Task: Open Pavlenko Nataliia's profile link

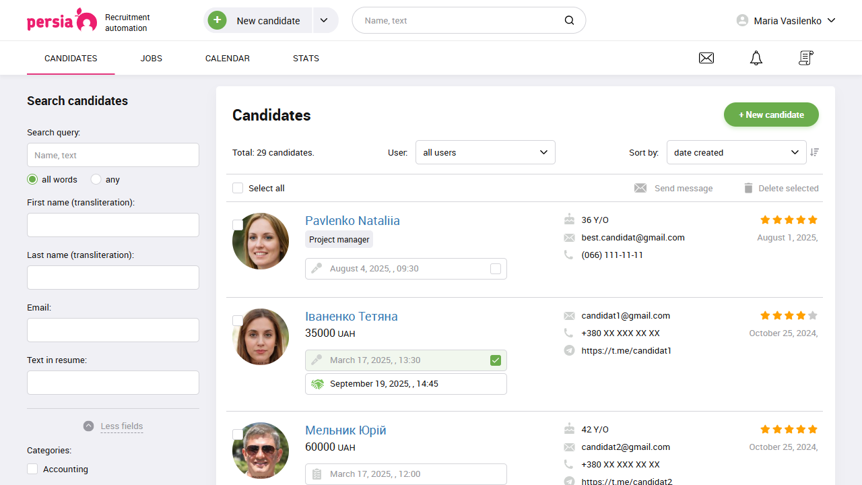Action: tap(352, 220)
